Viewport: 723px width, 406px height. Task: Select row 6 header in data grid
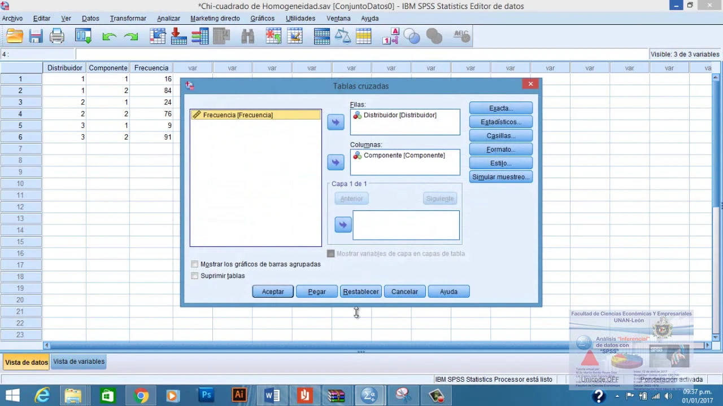21,137
